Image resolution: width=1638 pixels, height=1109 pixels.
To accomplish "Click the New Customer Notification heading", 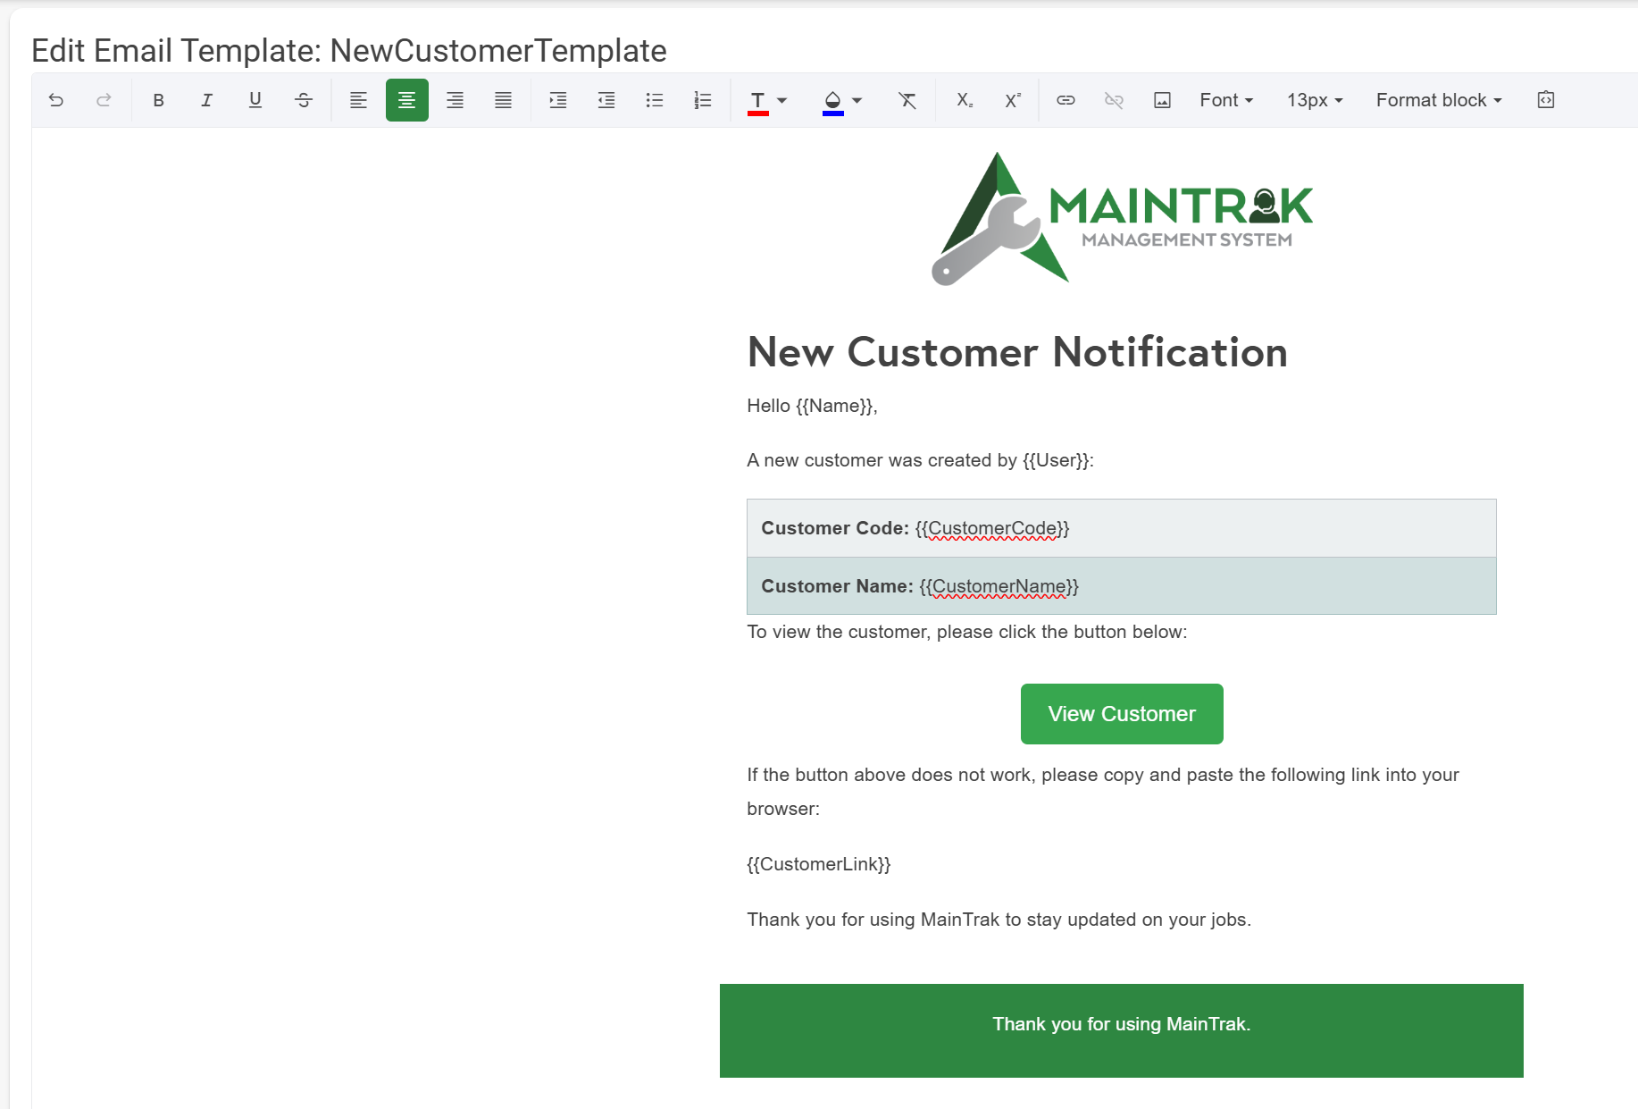I will [x=1016, y=352].
